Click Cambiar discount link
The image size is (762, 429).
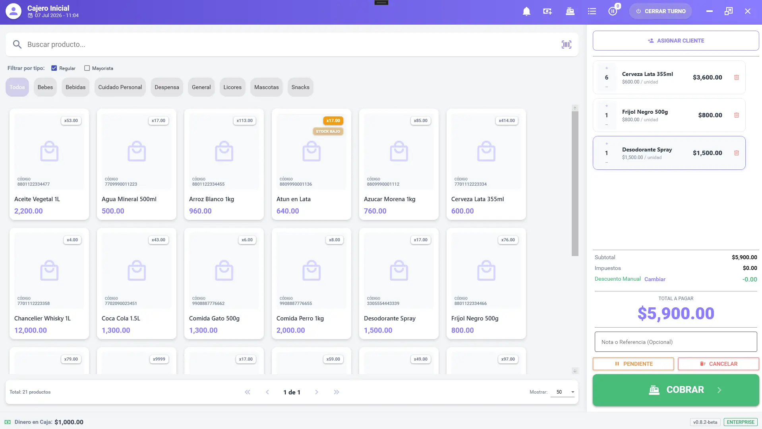655,279
